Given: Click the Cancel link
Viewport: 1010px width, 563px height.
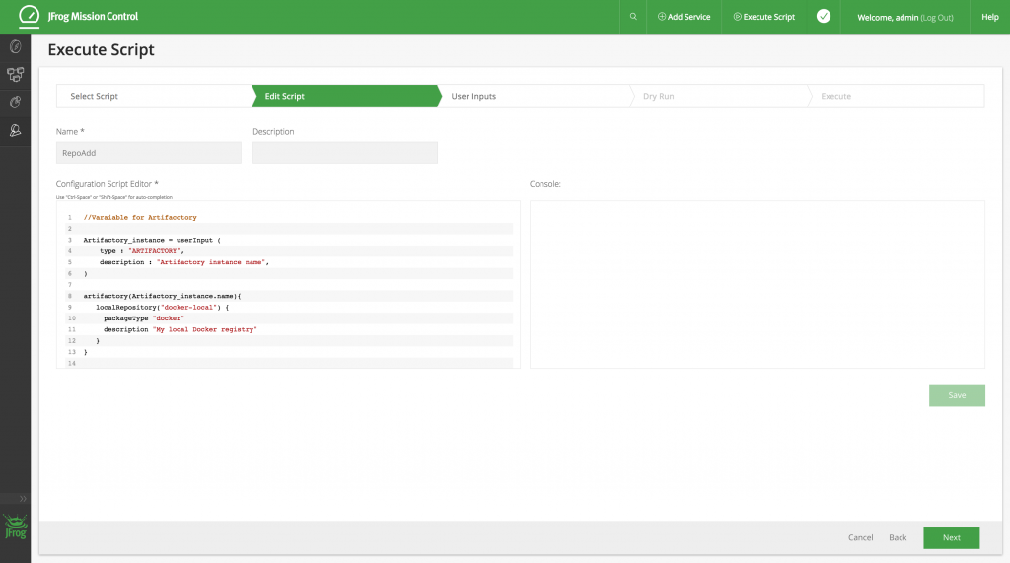Looking at the screenshot, I should (x=860, y=537).
